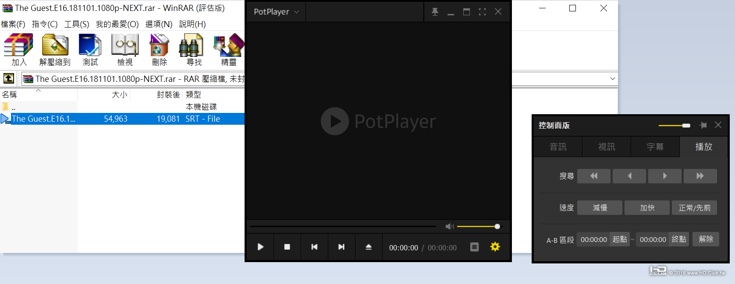Toggle the PotPlayer playlist panel
The height and width of the screenshot is (284, 735).
(x=474, y=247)
